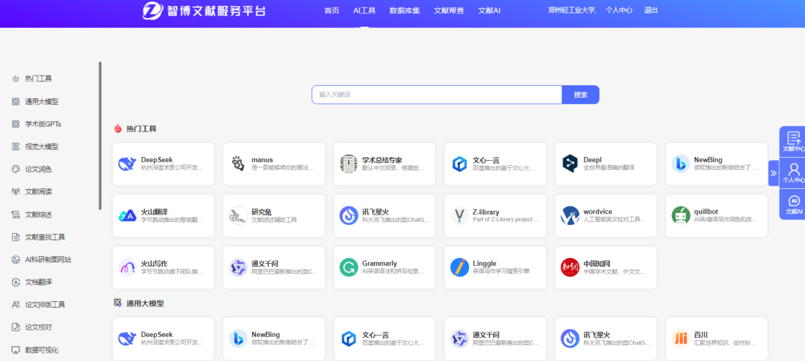The height and width of the screenshot is (361, 805).
Task: Select 论文润色 in the left sidebar
Action: pyautogui.click(x=38, y=169)
